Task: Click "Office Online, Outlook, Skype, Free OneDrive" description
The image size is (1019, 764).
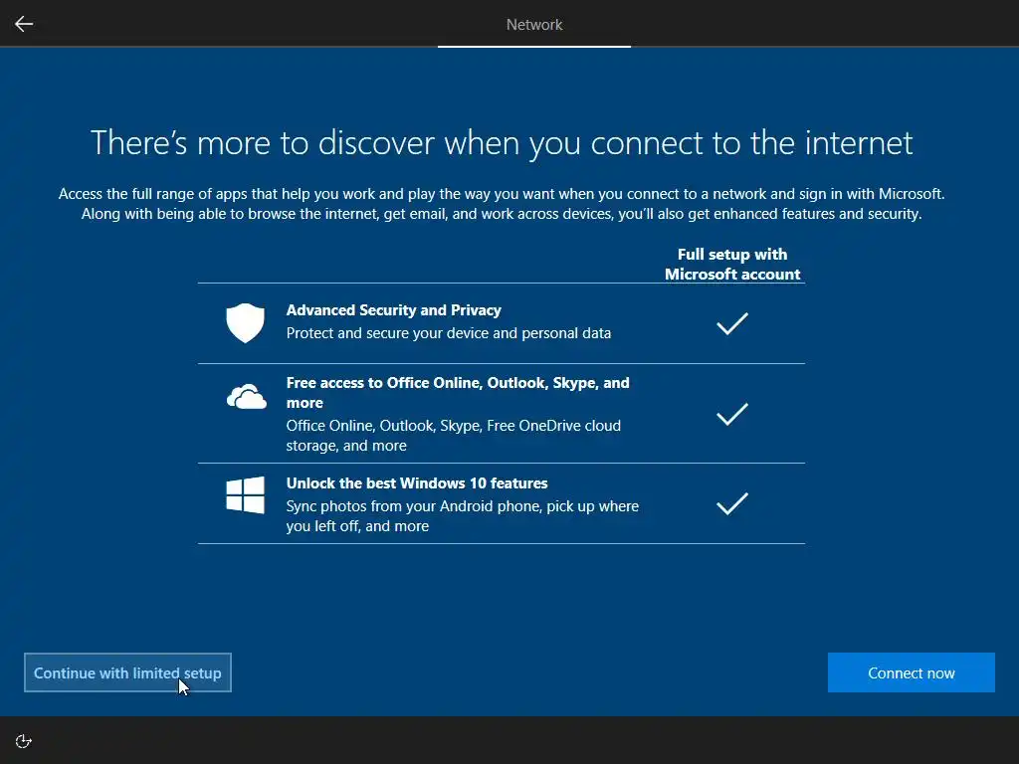Action: [x=454, y=436]
